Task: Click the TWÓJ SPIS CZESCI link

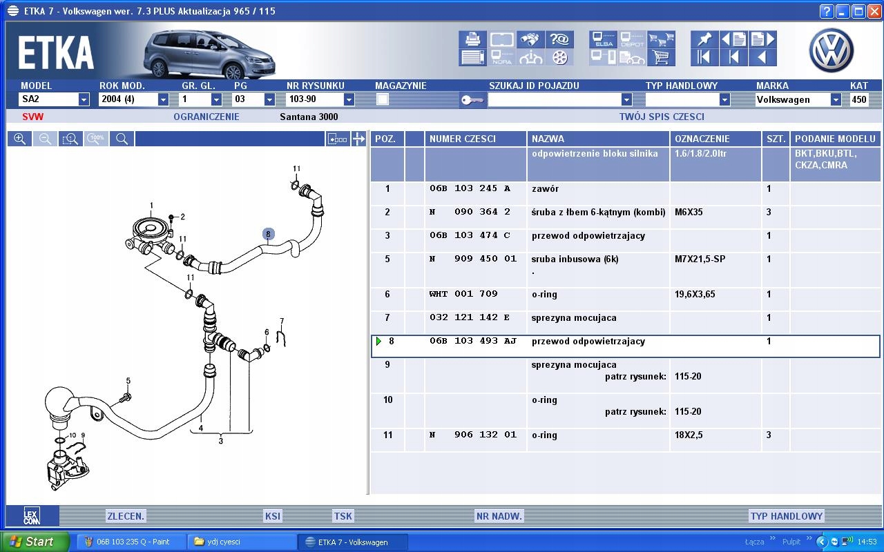Action: (662, 117)
